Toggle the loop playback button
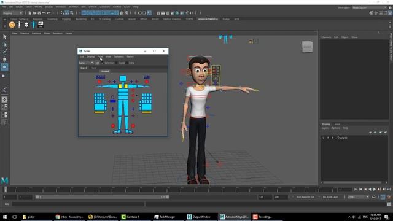The width and height of the screenshot is (393, 221). pyautogui.click(x=374, y=197)
